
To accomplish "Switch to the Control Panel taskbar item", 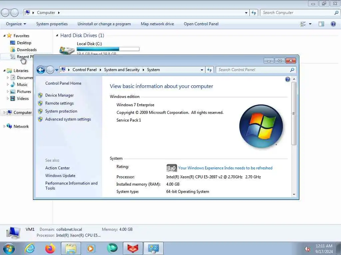I will [153, 248].
